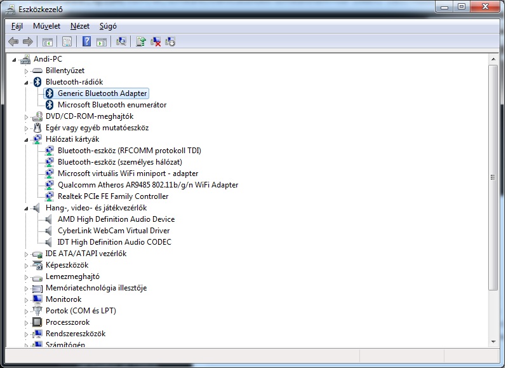Select CyberLink WebCam Virtual Driver

(114, 231)
